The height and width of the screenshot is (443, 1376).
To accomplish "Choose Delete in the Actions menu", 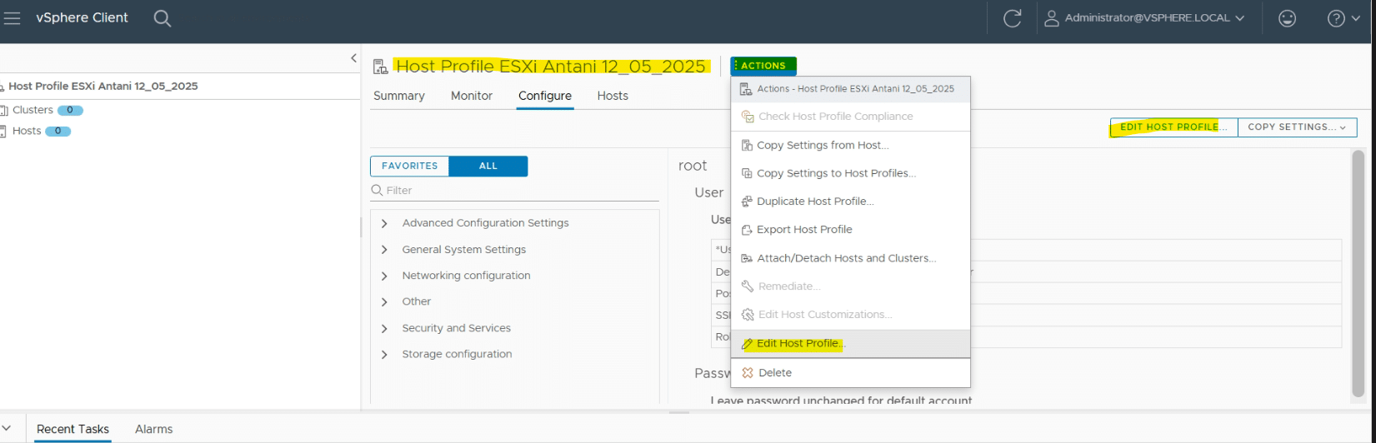I will [x=850, y=373].
